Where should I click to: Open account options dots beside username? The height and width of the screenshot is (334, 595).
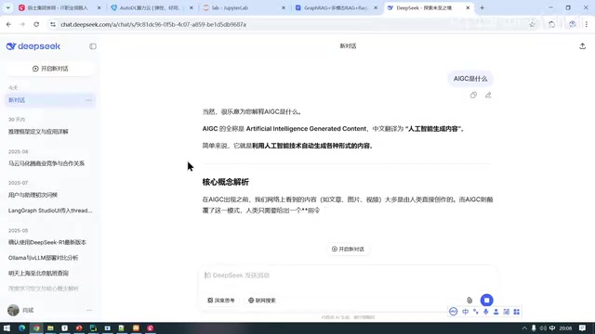[89, 310]
